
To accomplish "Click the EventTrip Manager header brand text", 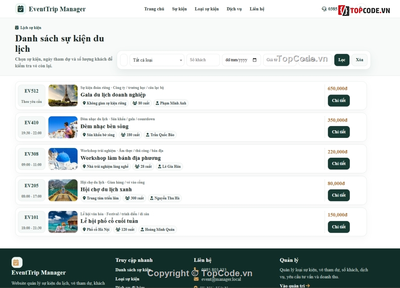I will click(x=57, y=9).
